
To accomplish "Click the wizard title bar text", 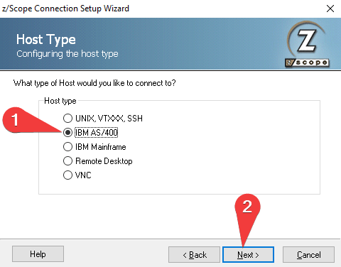I will [x=65, y=9].
